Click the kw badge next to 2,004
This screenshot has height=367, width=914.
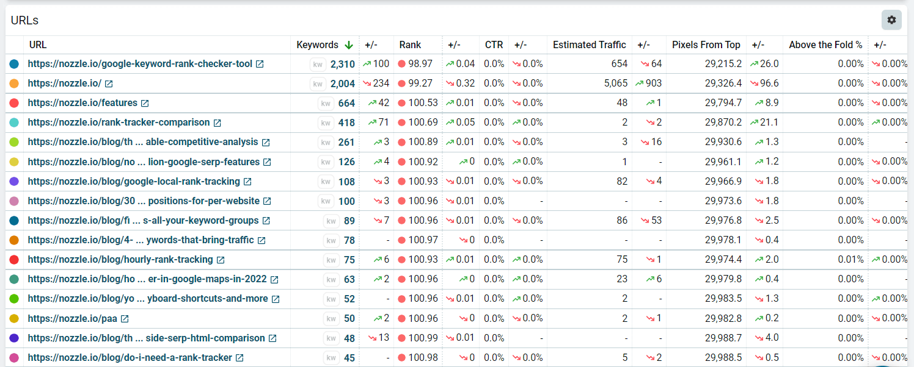(318, 84)
